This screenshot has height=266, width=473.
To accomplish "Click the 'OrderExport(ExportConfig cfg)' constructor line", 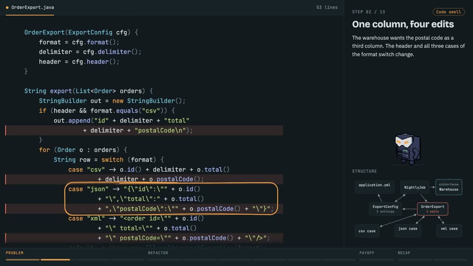I will click(x=81, y=33).
